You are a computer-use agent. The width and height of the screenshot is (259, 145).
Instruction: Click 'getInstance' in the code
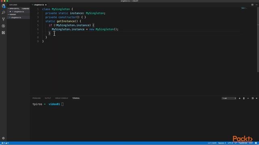pyautogui.click(x=66, y=21)
